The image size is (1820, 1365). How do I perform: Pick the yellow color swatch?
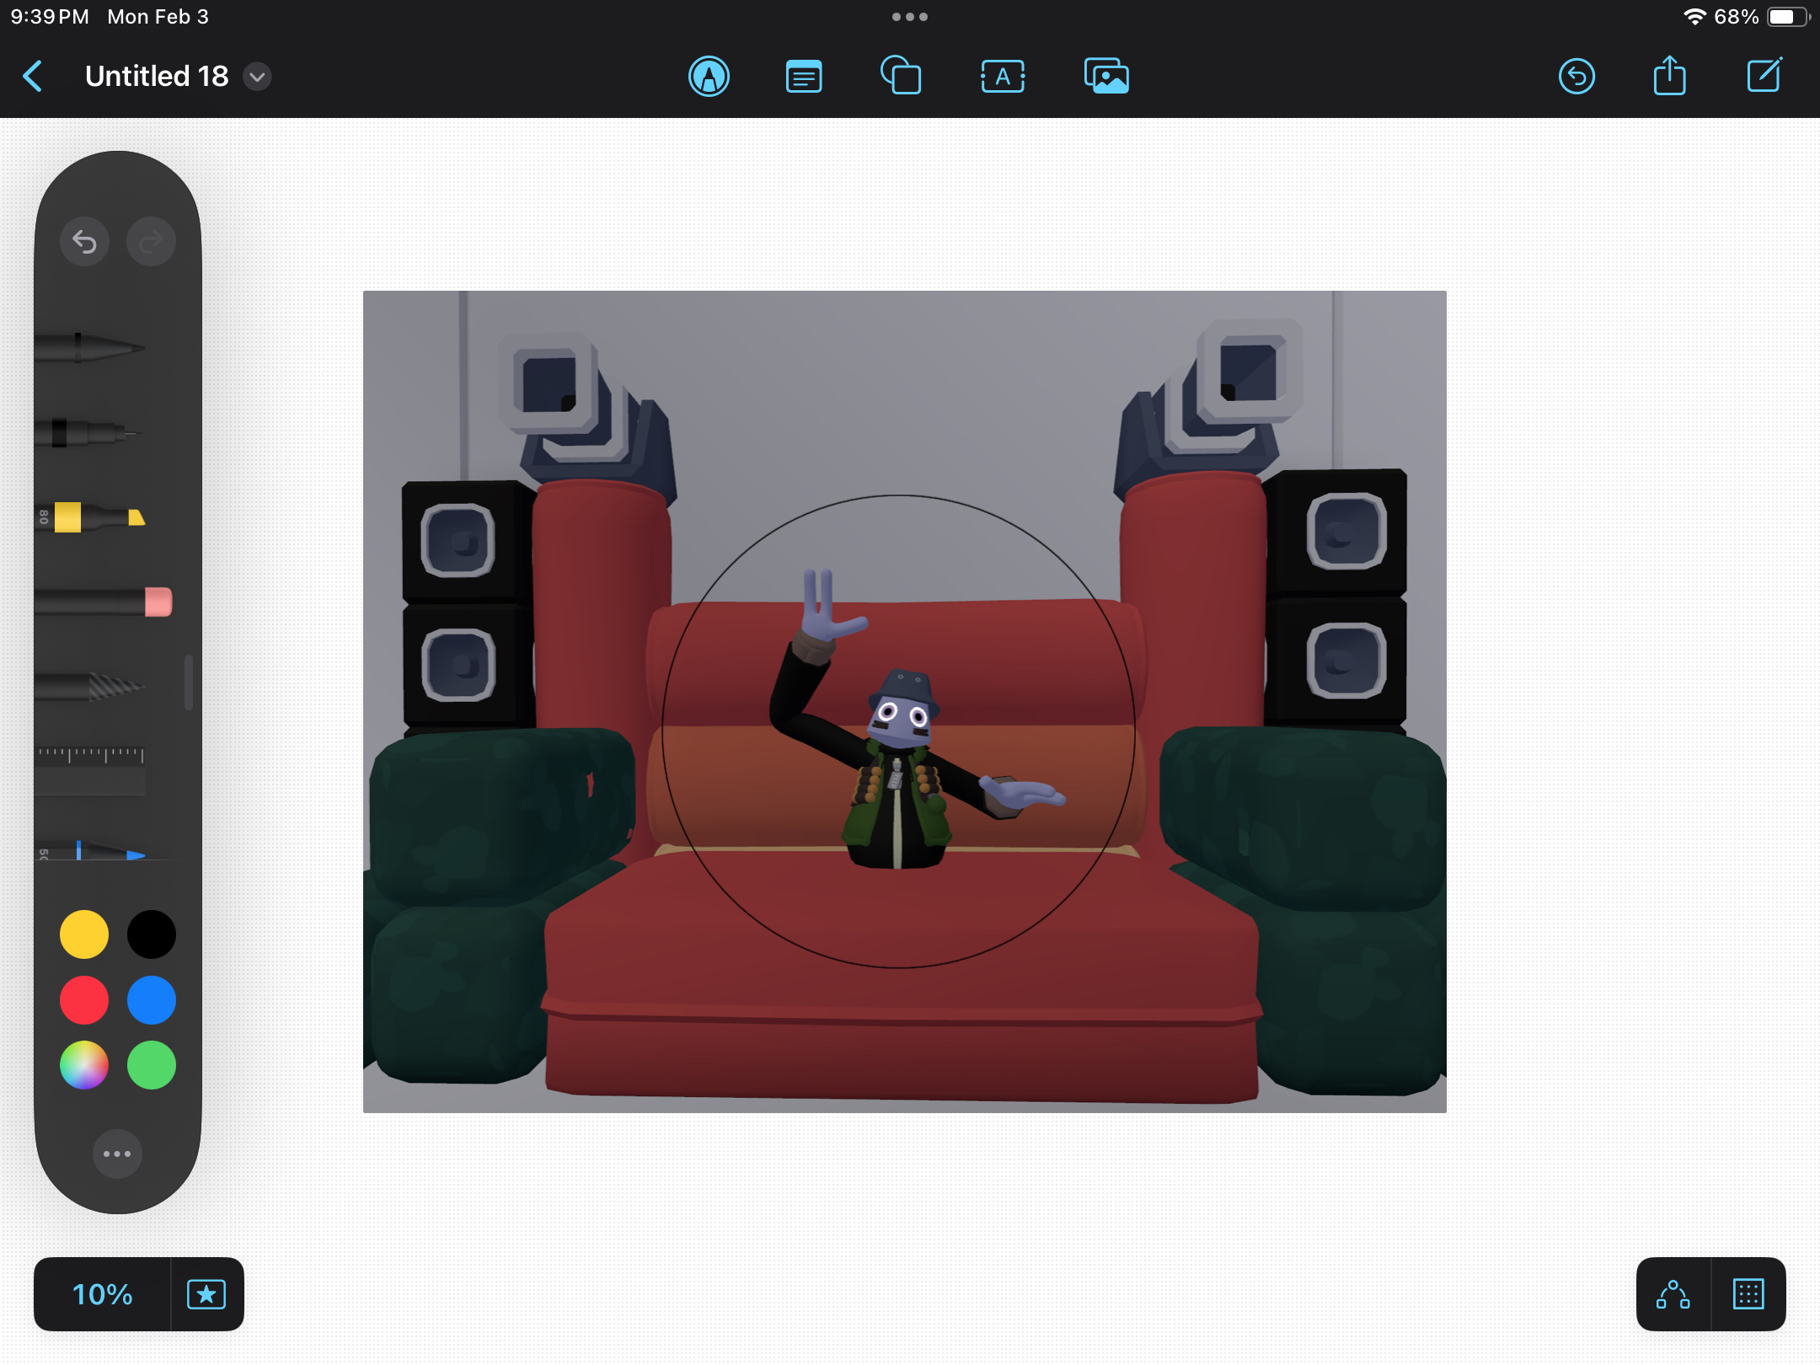pos(84,934)
